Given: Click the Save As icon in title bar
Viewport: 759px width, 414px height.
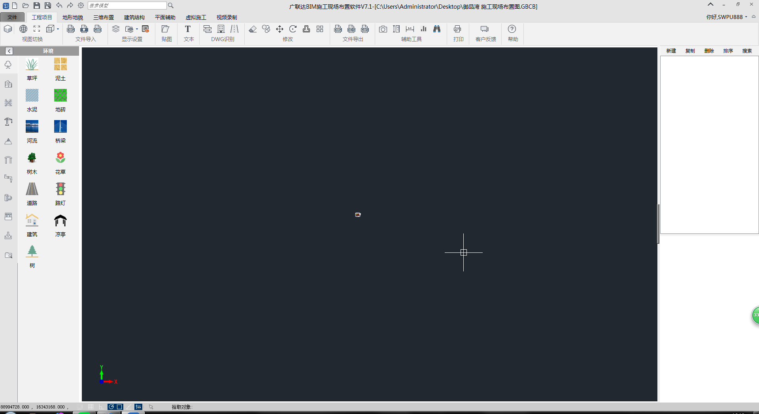Looking at the screenshot, I should click(48, 6).
